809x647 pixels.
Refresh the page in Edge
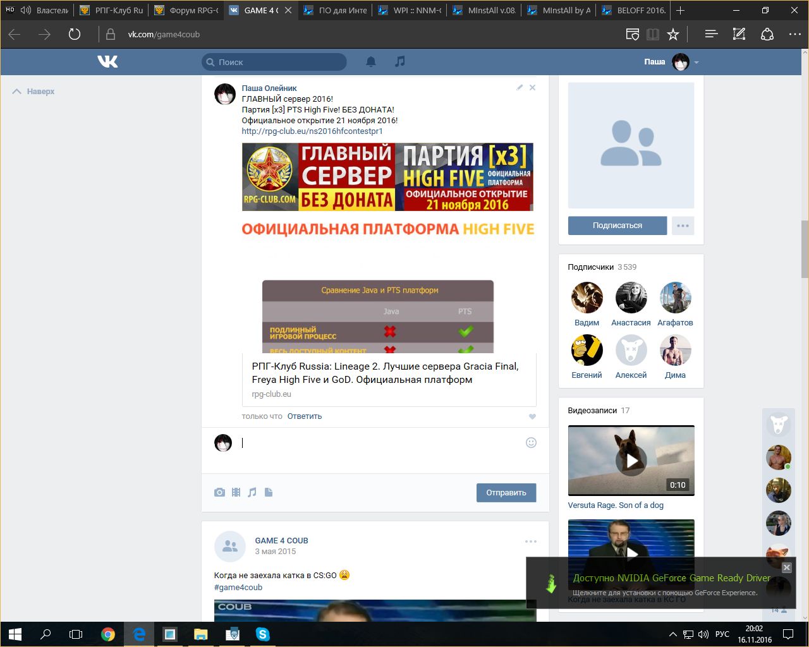tap(75, 34)
